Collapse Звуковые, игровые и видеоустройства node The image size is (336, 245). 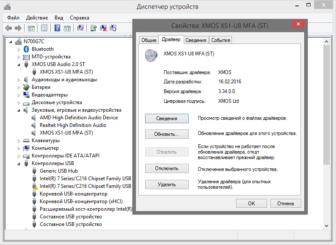[19, 110]
